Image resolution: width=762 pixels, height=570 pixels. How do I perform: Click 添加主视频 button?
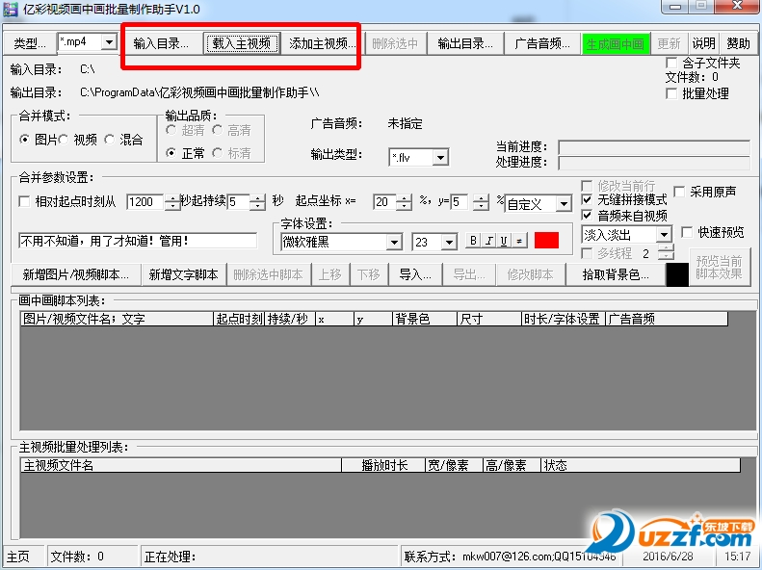[x=321, y=43]
